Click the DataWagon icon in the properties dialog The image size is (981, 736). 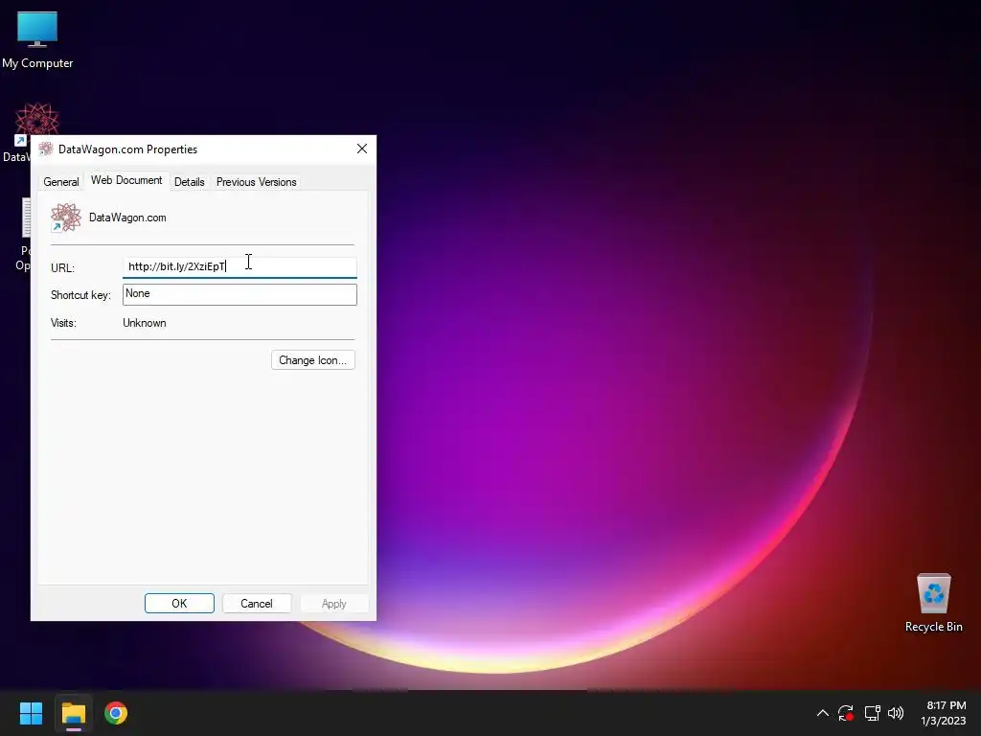coord(66,218)
